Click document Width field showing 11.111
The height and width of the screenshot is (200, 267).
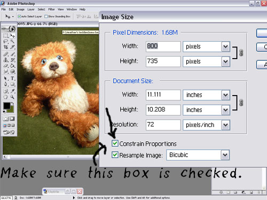click(x=163, y=95)
